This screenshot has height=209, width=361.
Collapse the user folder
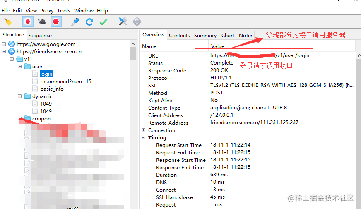(x=19, y=66)
